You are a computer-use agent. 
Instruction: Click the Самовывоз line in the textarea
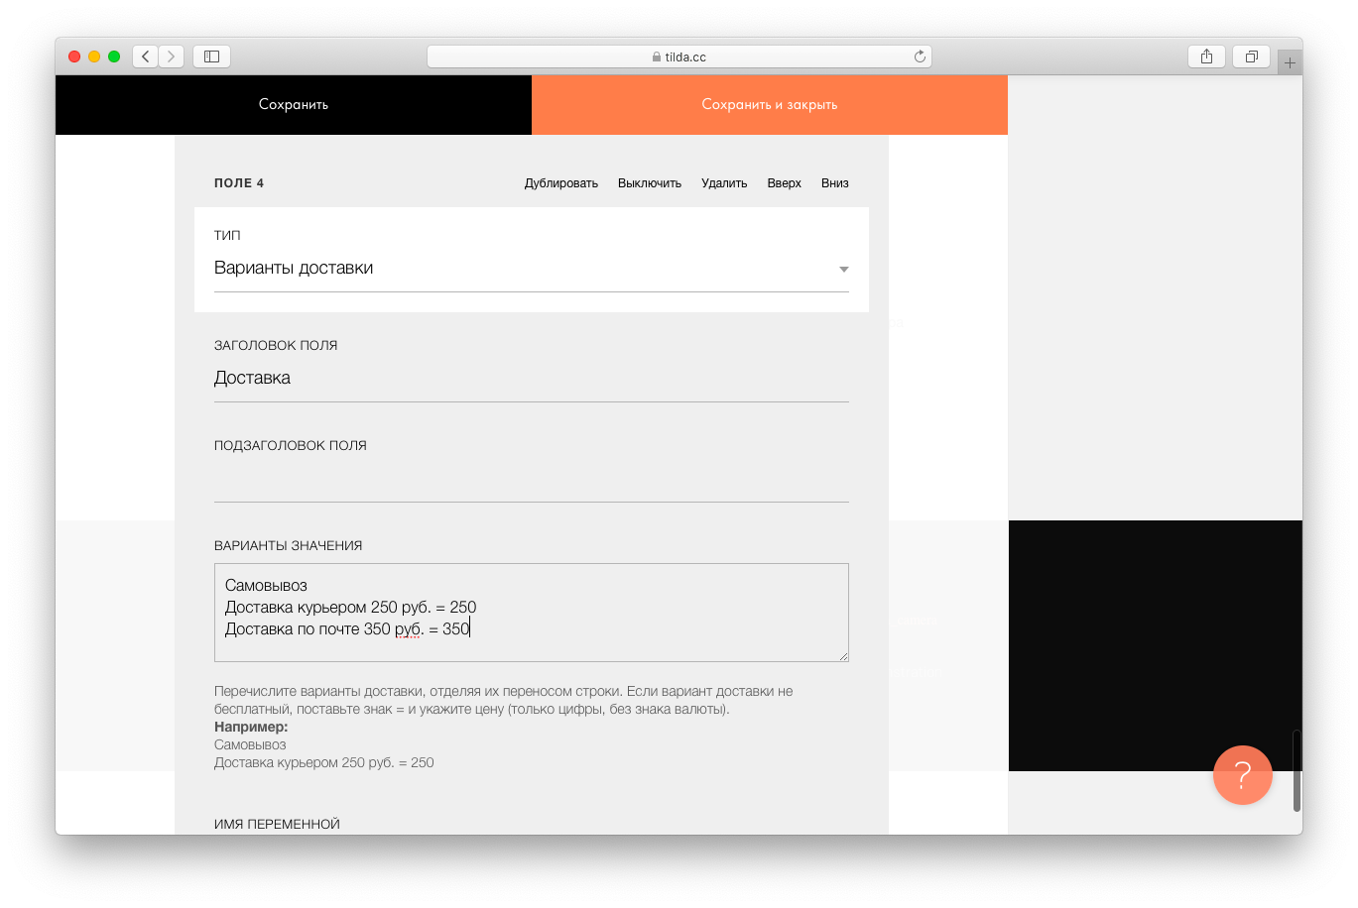266,585
